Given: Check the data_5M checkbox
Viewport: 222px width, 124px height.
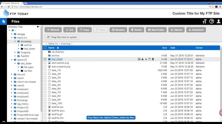Looking at the screenshot, I should tap(45, 85).
